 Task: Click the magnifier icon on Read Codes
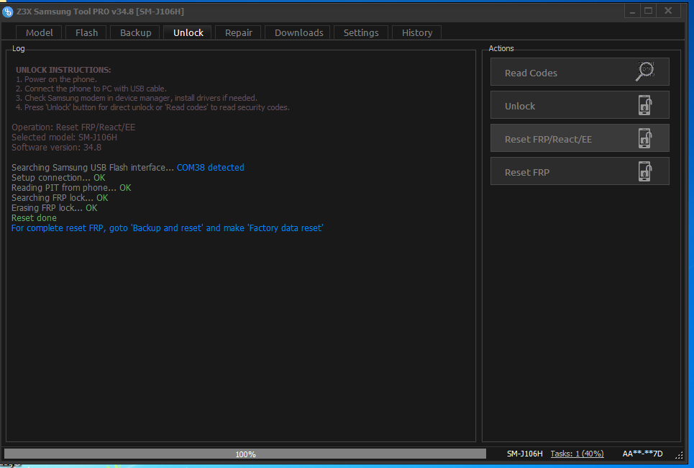(645, 71)
